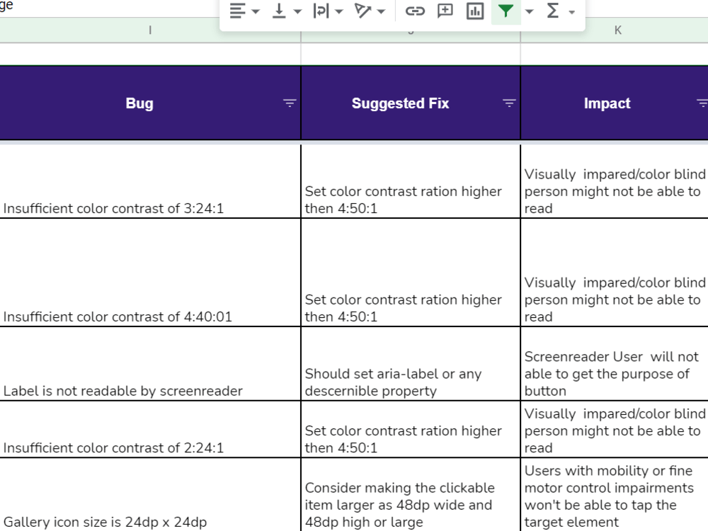
Task: Select cell 'Screenreader User will not able to get'
Action: [x=614, y=363]
